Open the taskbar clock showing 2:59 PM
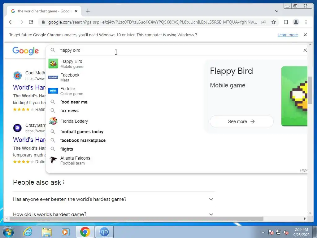The height and width of the screenshot is (238, 317). click(302, 232)
